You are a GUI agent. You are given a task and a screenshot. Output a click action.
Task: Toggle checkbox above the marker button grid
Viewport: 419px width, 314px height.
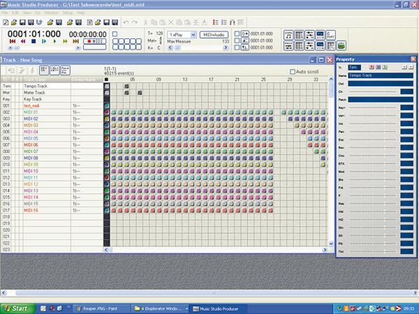point(115,34)
